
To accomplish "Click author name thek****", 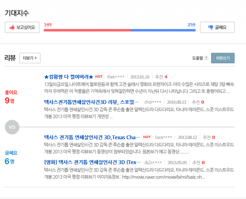I will tap(116, 77).
